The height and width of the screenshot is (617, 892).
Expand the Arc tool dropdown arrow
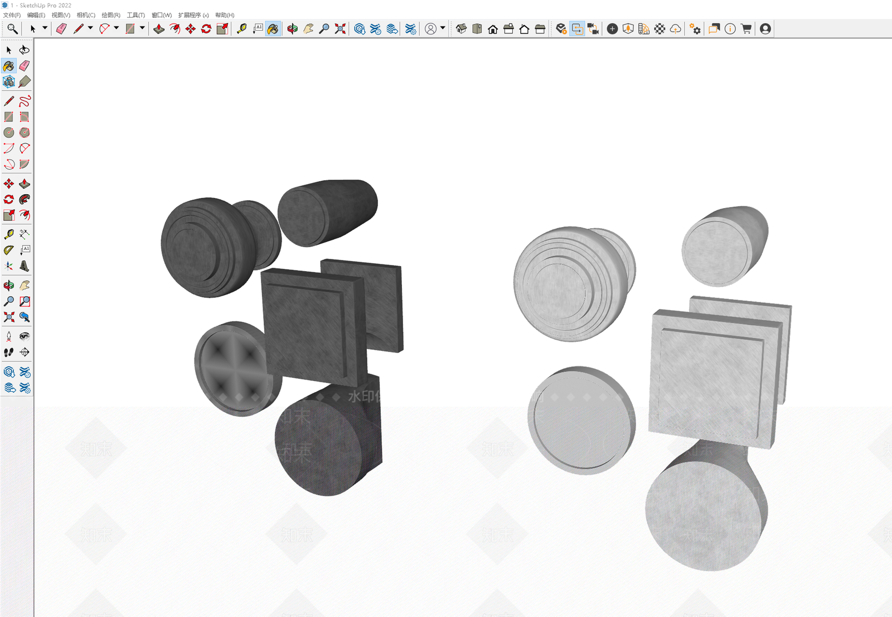117,28
